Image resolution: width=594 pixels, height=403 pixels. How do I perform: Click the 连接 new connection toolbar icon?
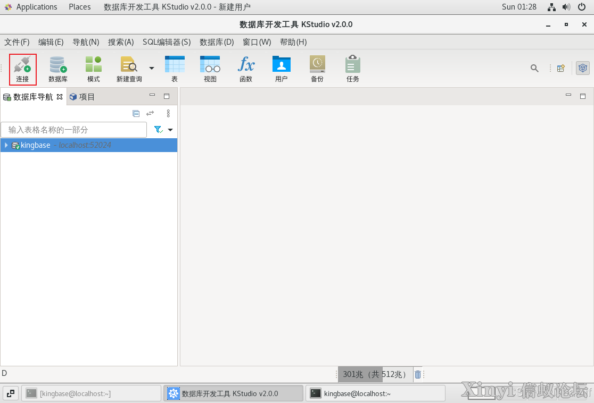click(x=23, y=69)
